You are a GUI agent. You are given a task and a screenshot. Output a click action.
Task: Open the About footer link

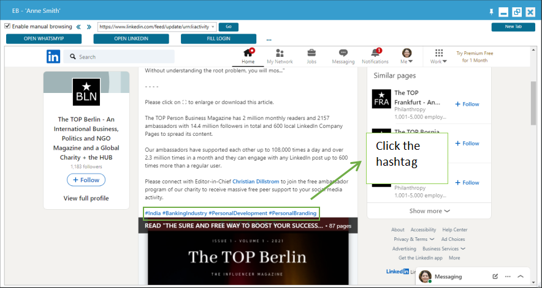(x=397, y=230)
